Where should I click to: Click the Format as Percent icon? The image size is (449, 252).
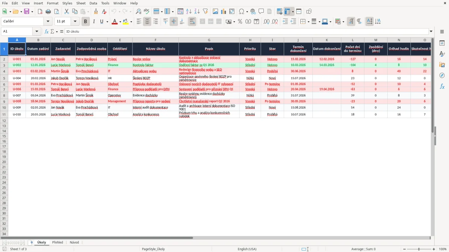click(x=240, y=22)
